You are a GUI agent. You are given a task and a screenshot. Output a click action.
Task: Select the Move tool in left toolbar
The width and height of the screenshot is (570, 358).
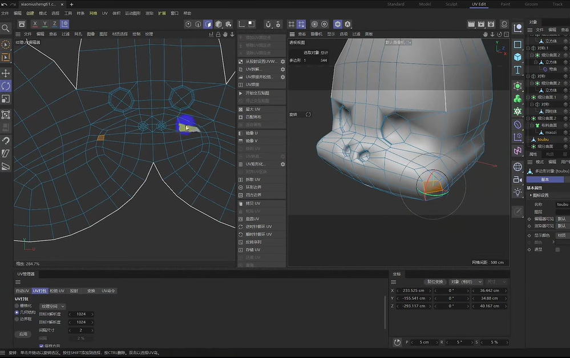click(x=6, y=73)
